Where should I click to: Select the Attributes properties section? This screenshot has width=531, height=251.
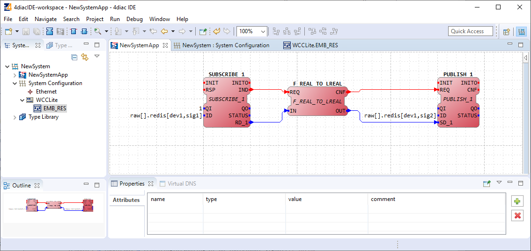126,200
